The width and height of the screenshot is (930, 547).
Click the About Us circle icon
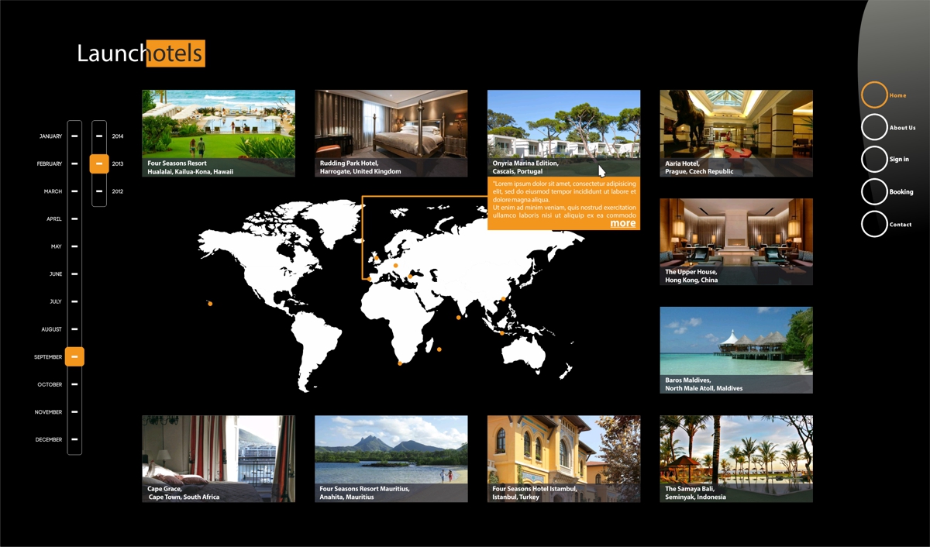coord(874,127)
